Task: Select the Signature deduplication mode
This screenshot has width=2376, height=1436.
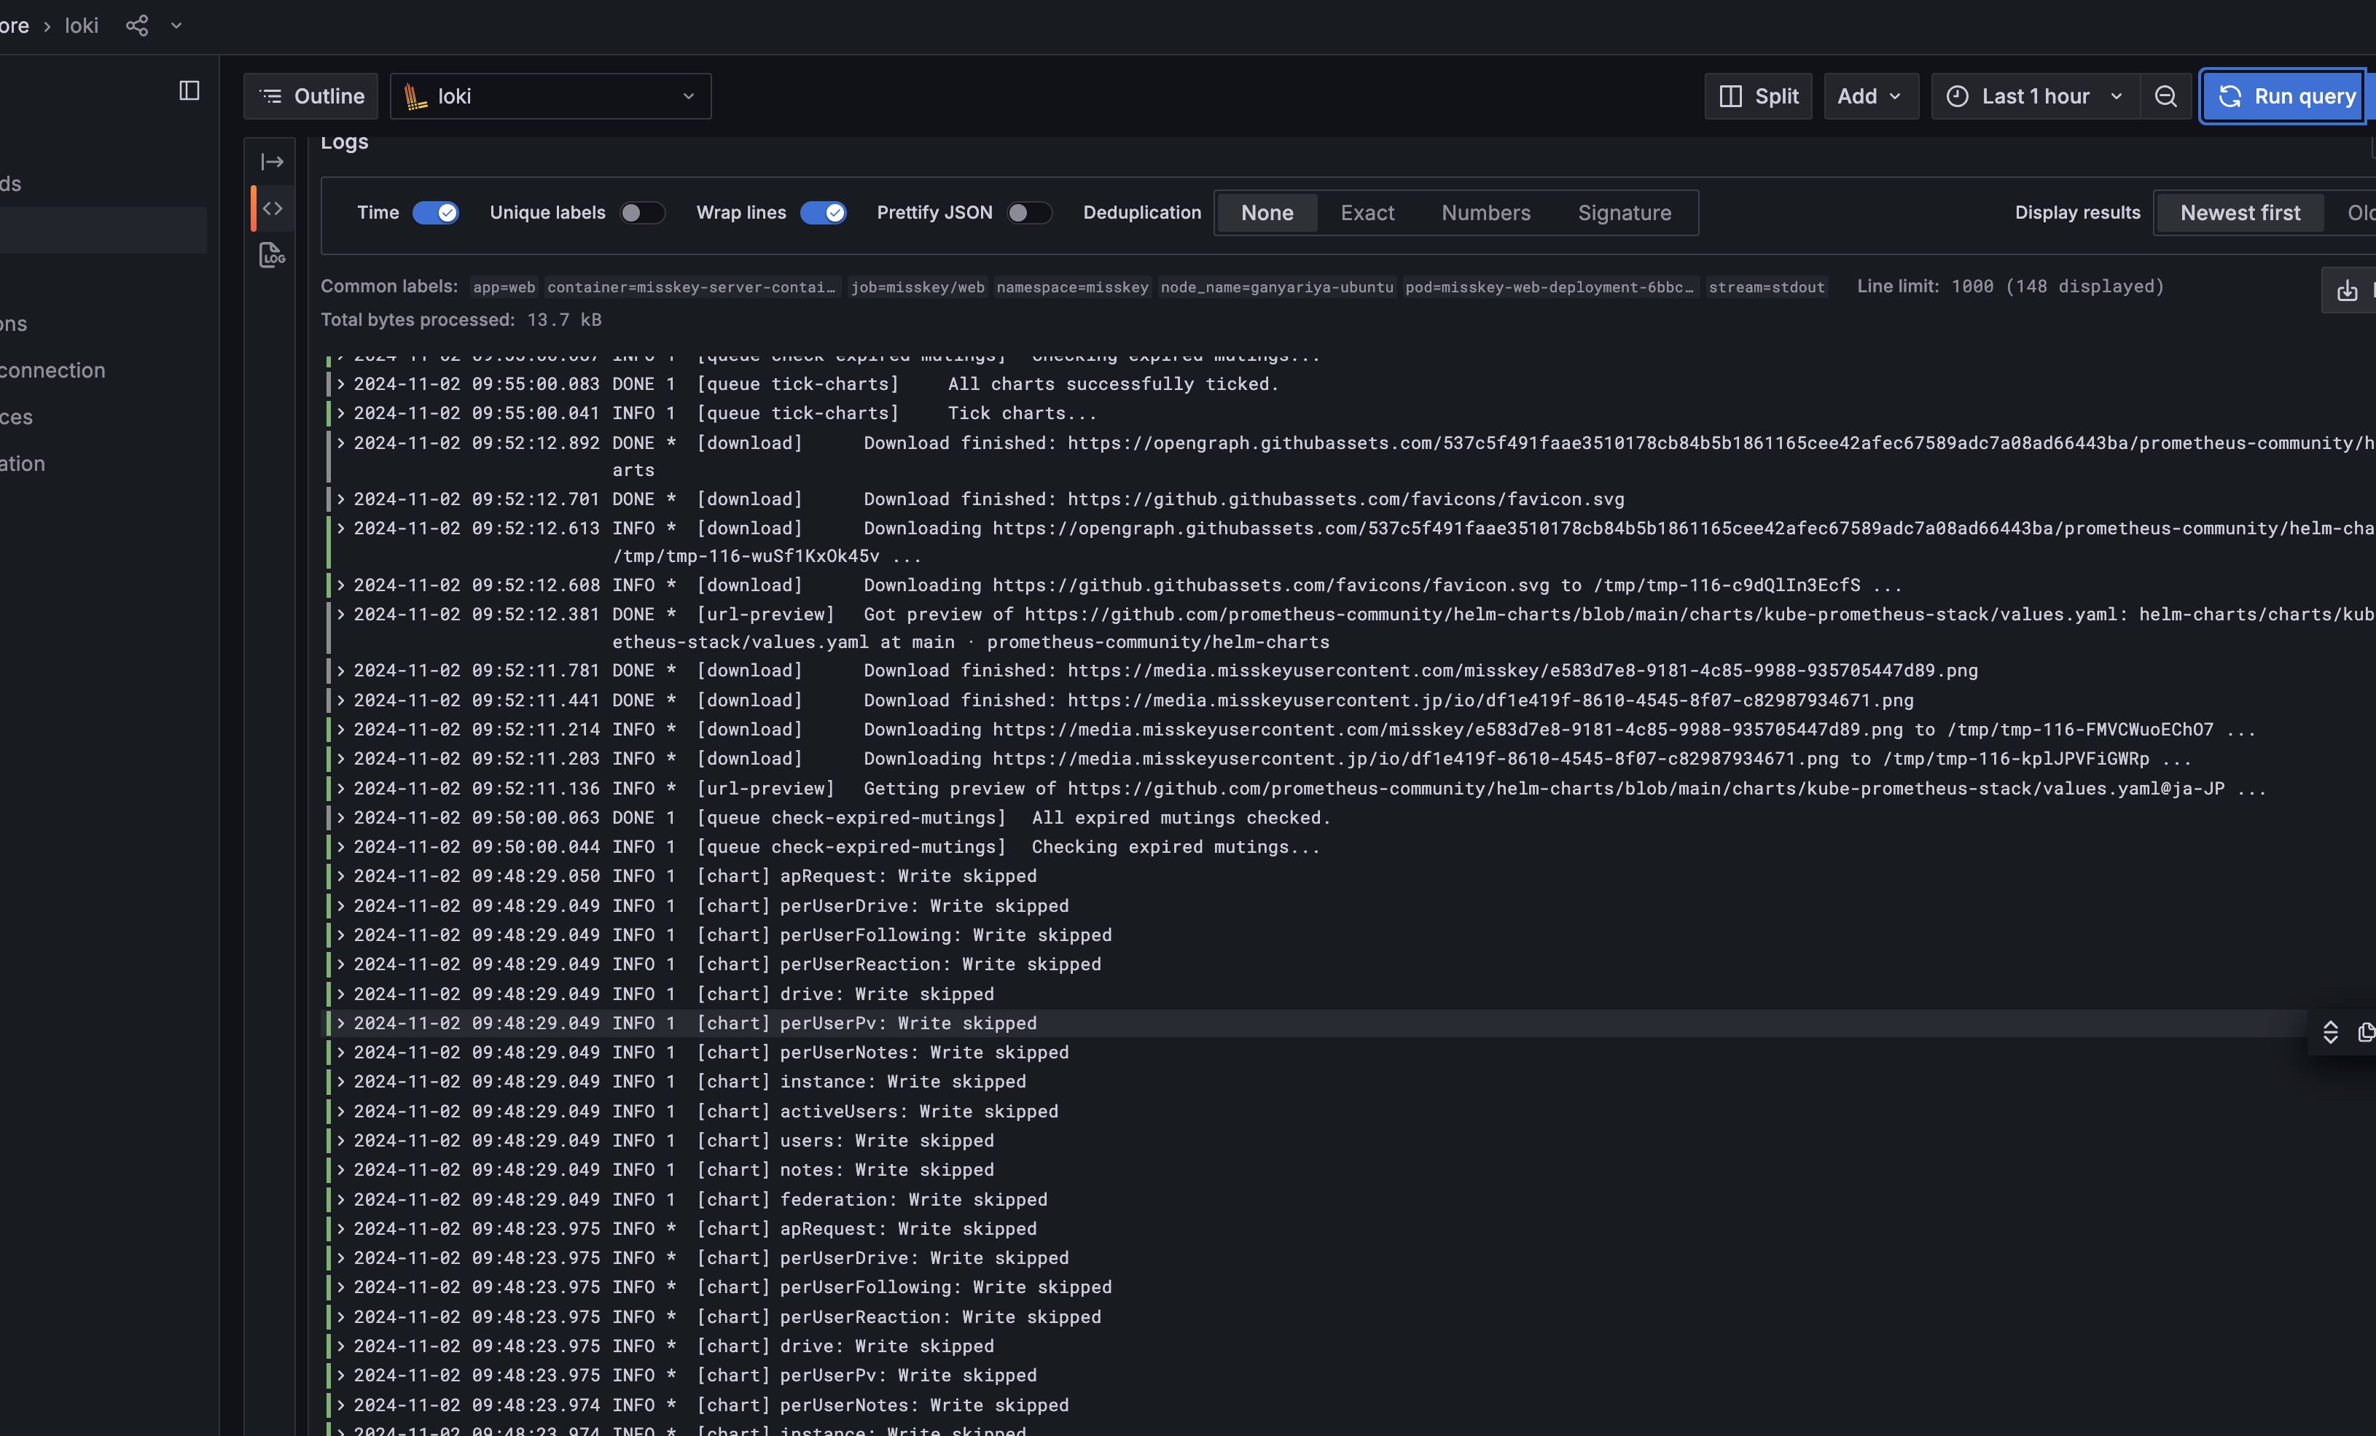Action: 1624,212
